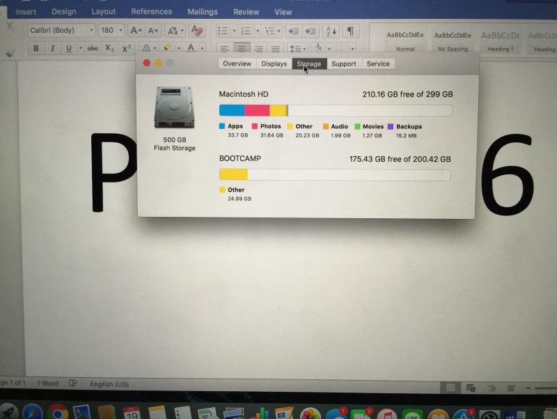Click the sort A-Z button
Image resolution: width=557 pixels, height=419 pixels.
point(331,31)
